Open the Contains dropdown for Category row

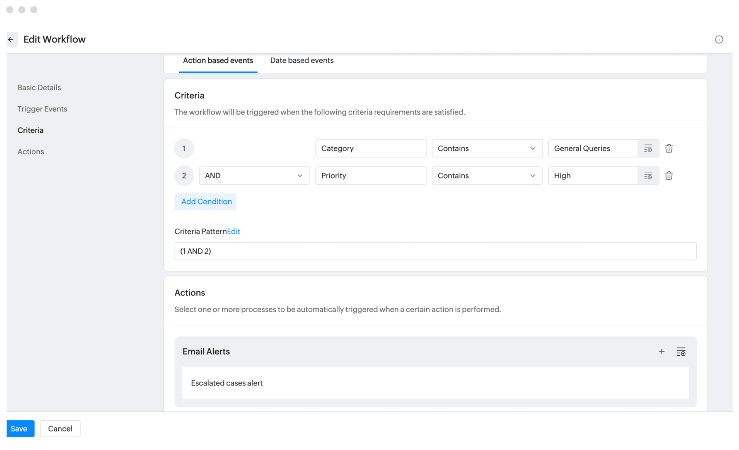pos(487,149)
